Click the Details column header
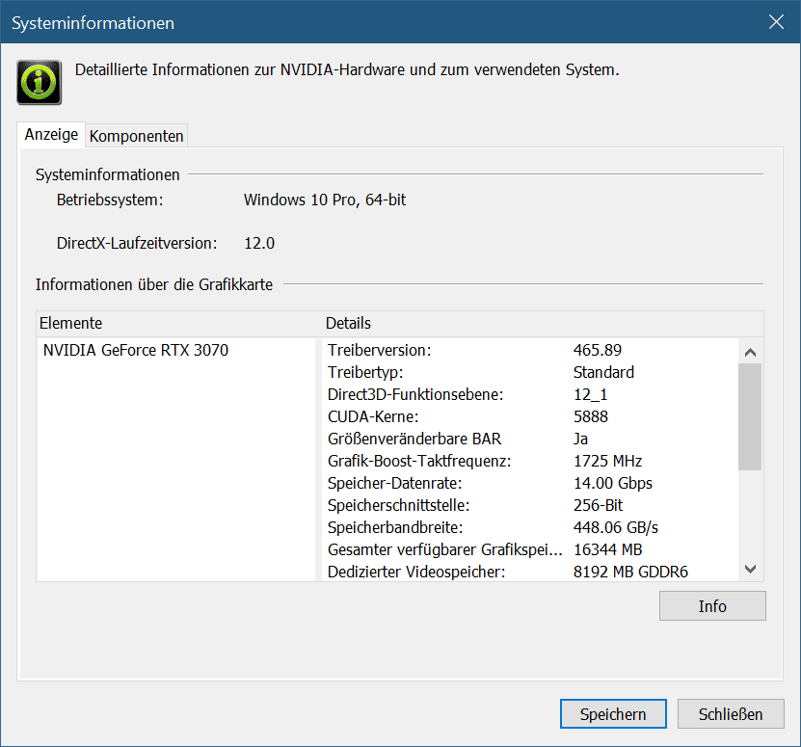 [x=544, y=323]
